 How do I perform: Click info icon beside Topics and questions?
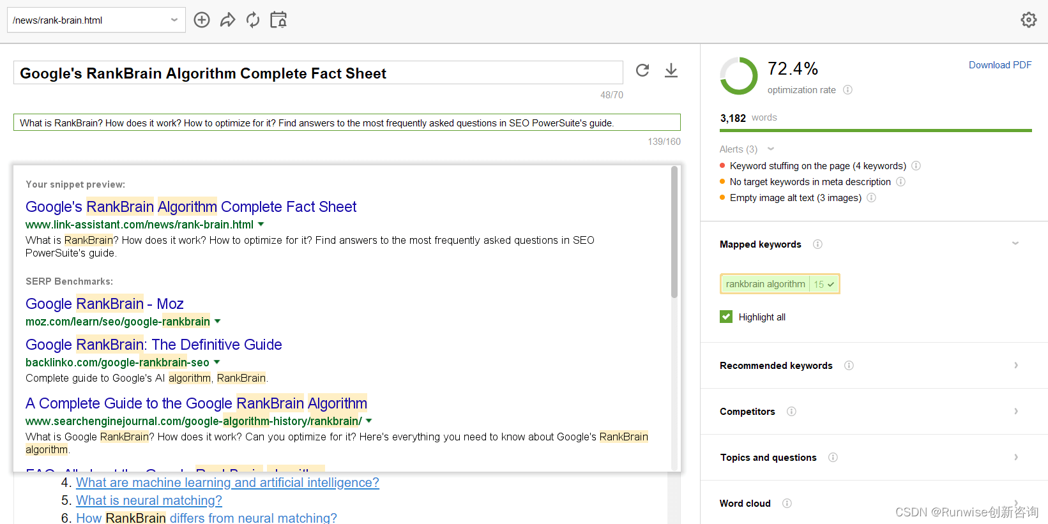(x=833, y=458)
